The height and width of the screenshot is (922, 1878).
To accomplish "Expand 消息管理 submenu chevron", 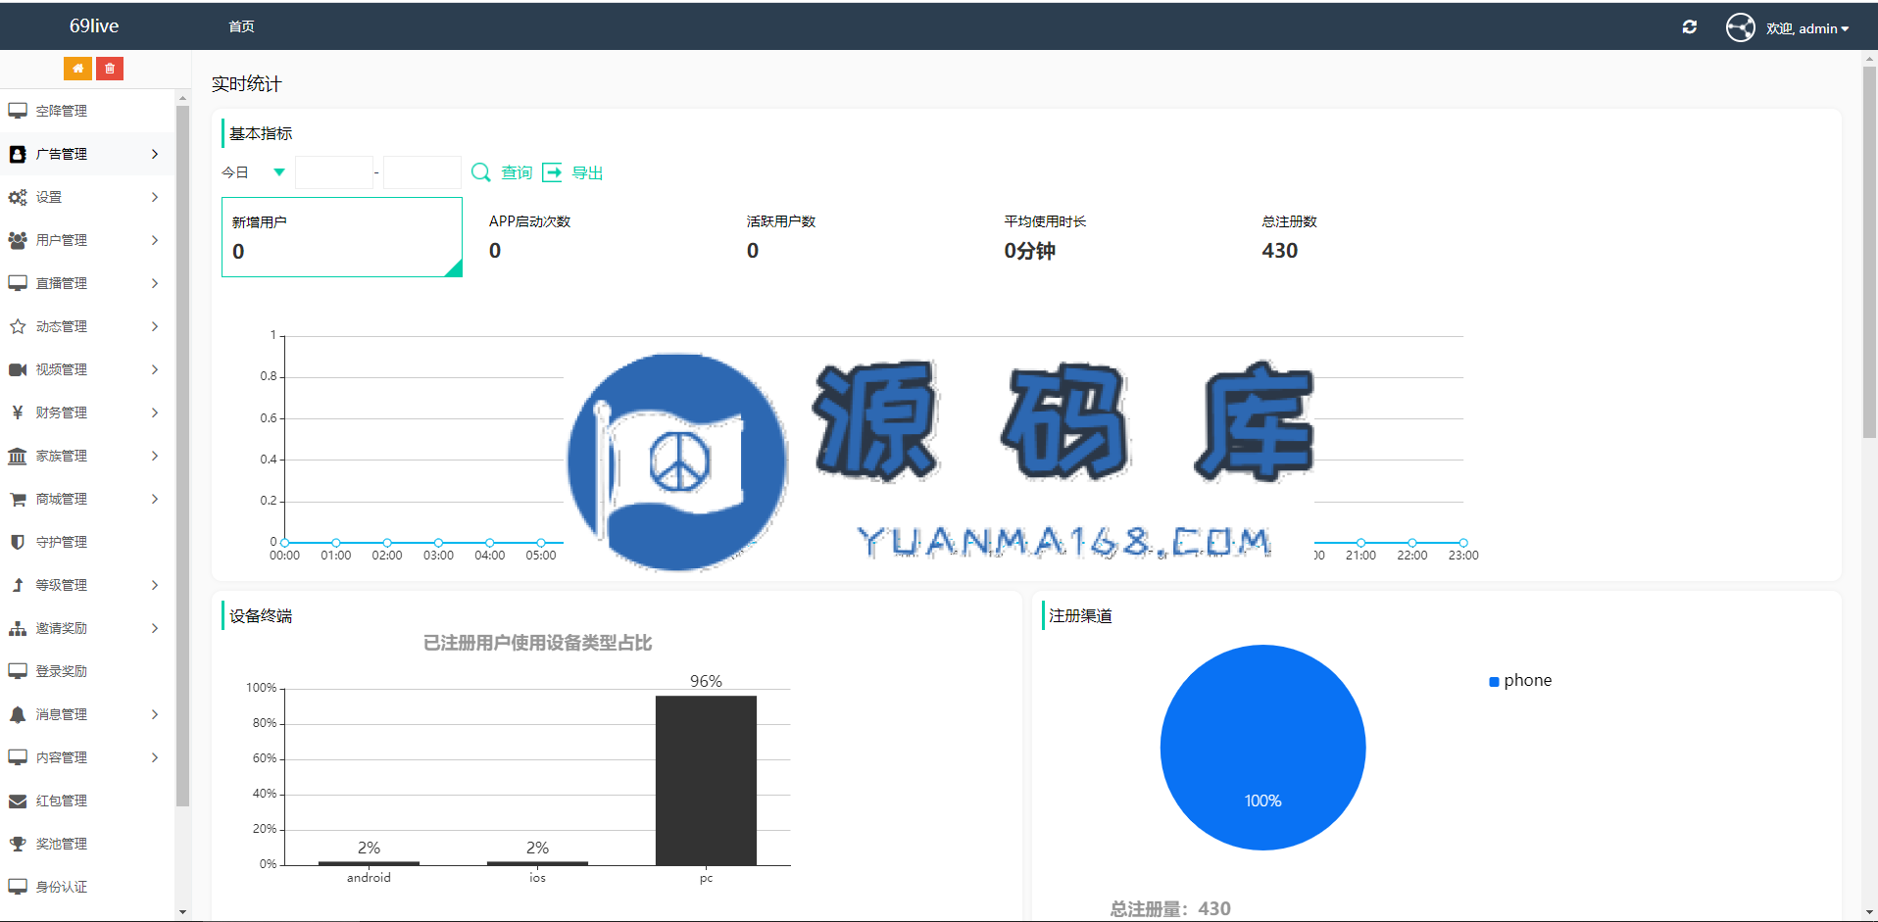I will 155,714.
